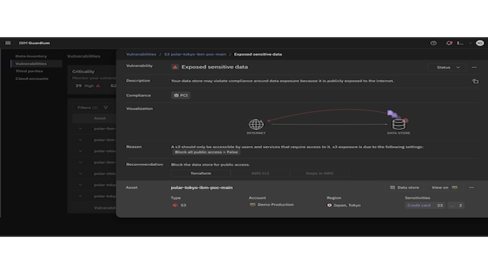Image resolution: width=488 pixels, height=274 pixels.
Task: Switch to the AWS CLI tab
Action: [260, 174]
